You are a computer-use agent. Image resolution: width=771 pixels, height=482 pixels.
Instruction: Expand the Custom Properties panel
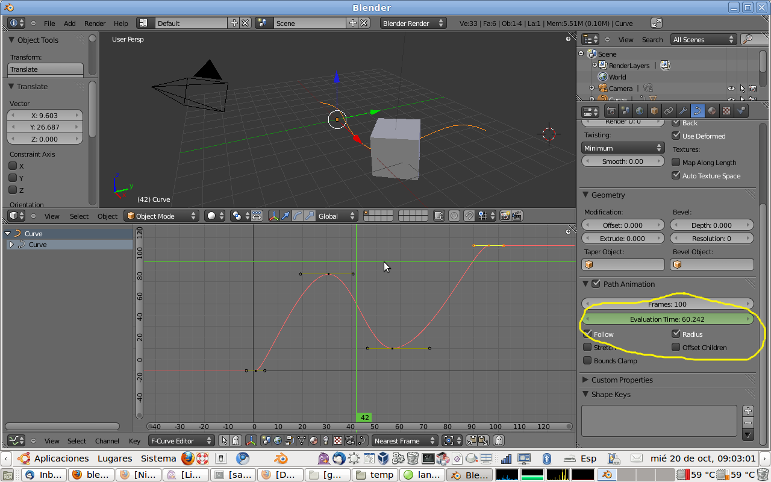(x=622, y=380)
